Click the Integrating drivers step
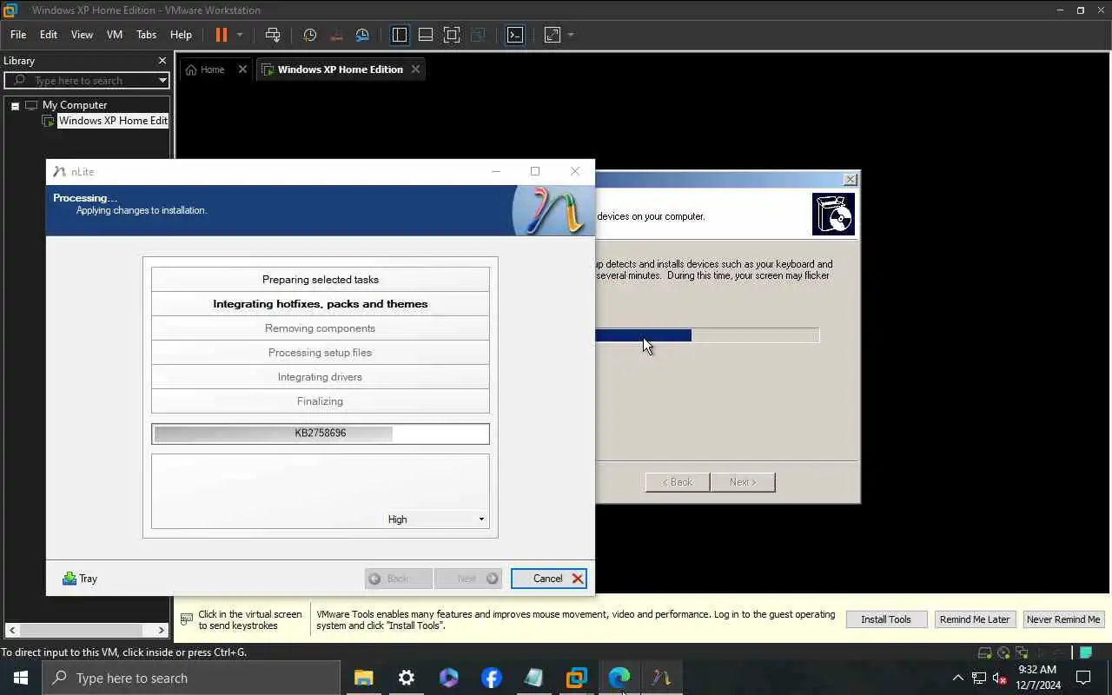The width and height of the screenshot is (1112, 695). pos(321,377)
